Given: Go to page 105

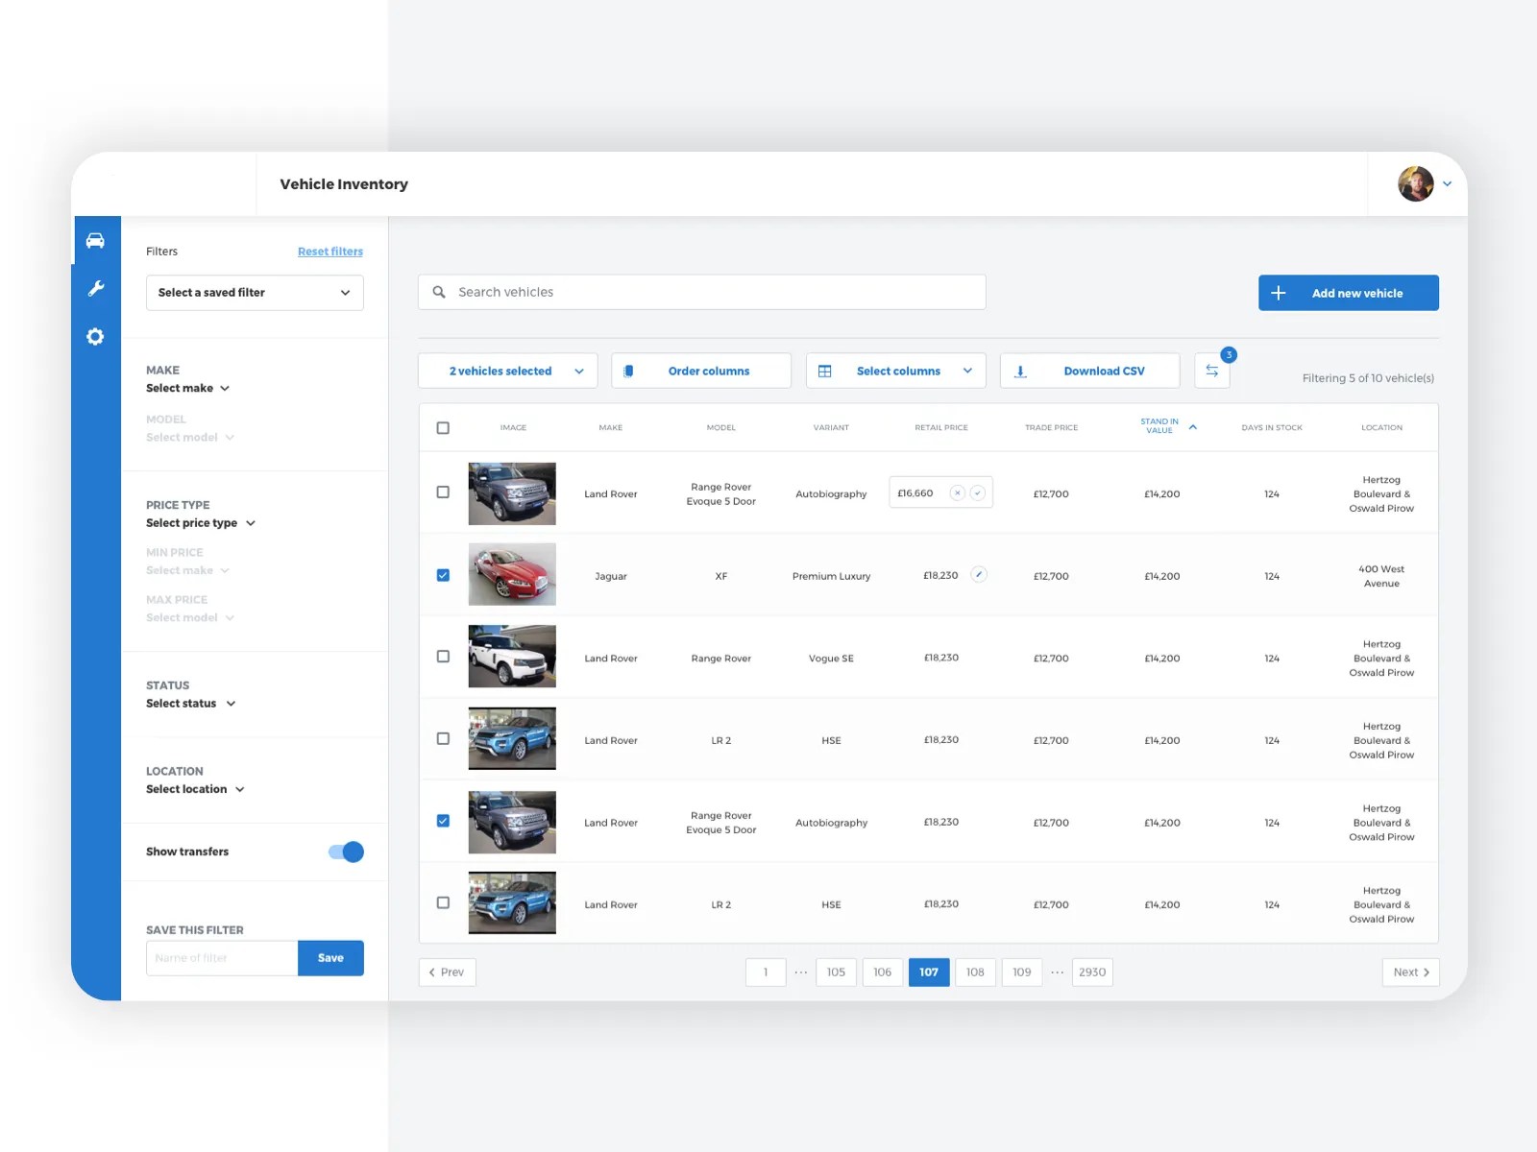Looking at the screenshot, I should [x=837, y=972].
